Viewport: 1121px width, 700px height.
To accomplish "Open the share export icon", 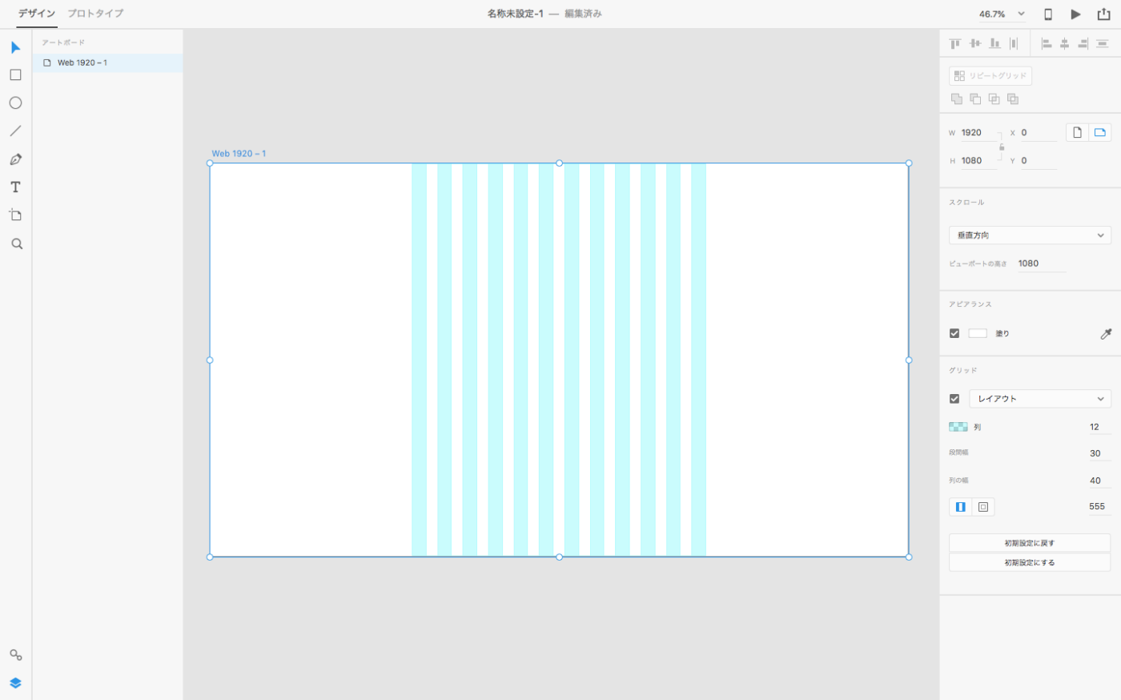I will tap(1103, 14).
